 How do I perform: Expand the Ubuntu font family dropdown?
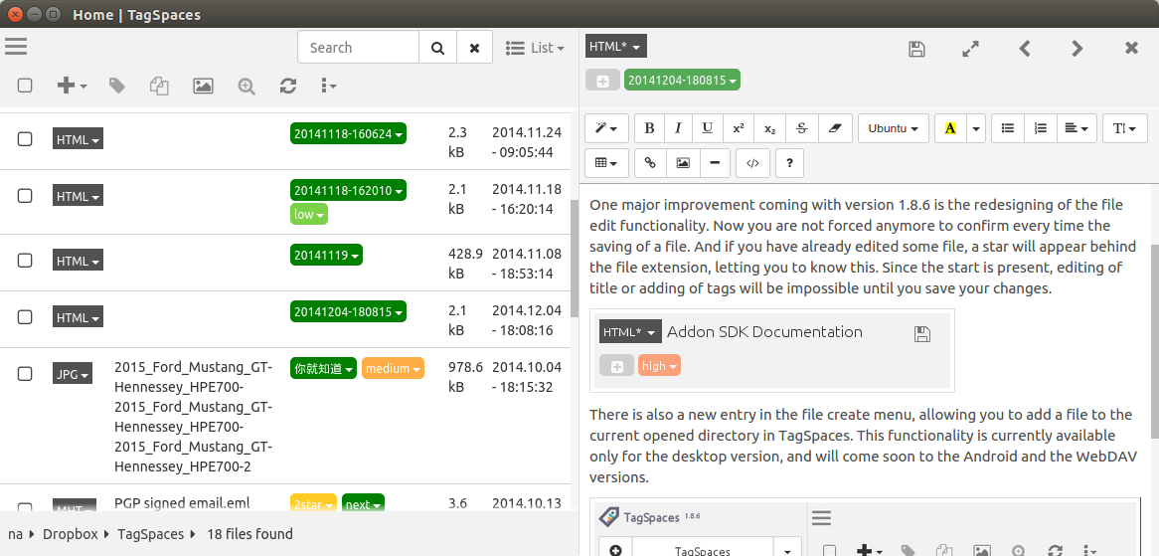pyautogui.click(x=893, y=128)
